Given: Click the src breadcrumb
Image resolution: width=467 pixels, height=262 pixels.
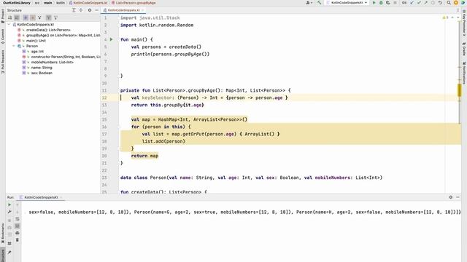Looking at the screenshot, I should (37, 3).
